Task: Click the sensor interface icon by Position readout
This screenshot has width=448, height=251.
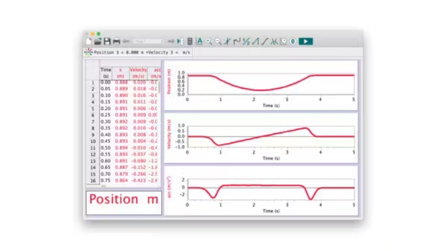Action: pyautogui.click(x=89, y=52)
